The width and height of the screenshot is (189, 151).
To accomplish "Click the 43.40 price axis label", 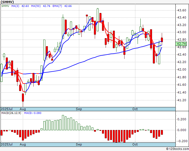I will click(181, 18).
